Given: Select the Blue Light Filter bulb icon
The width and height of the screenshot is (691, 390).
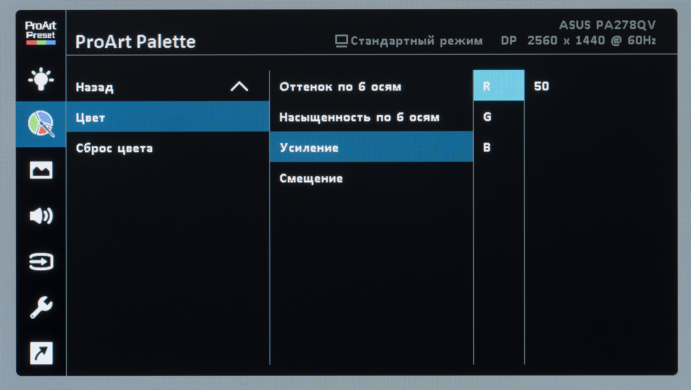Looking at the screenshot, I should pyautogui.click(x=41, y=79).
